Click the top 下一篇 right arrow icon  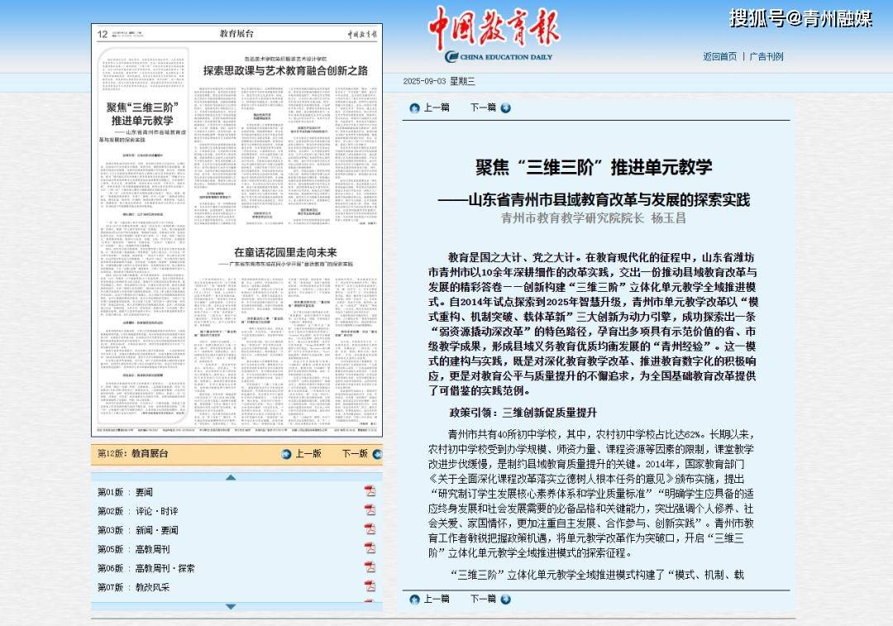tap(505, 108)
